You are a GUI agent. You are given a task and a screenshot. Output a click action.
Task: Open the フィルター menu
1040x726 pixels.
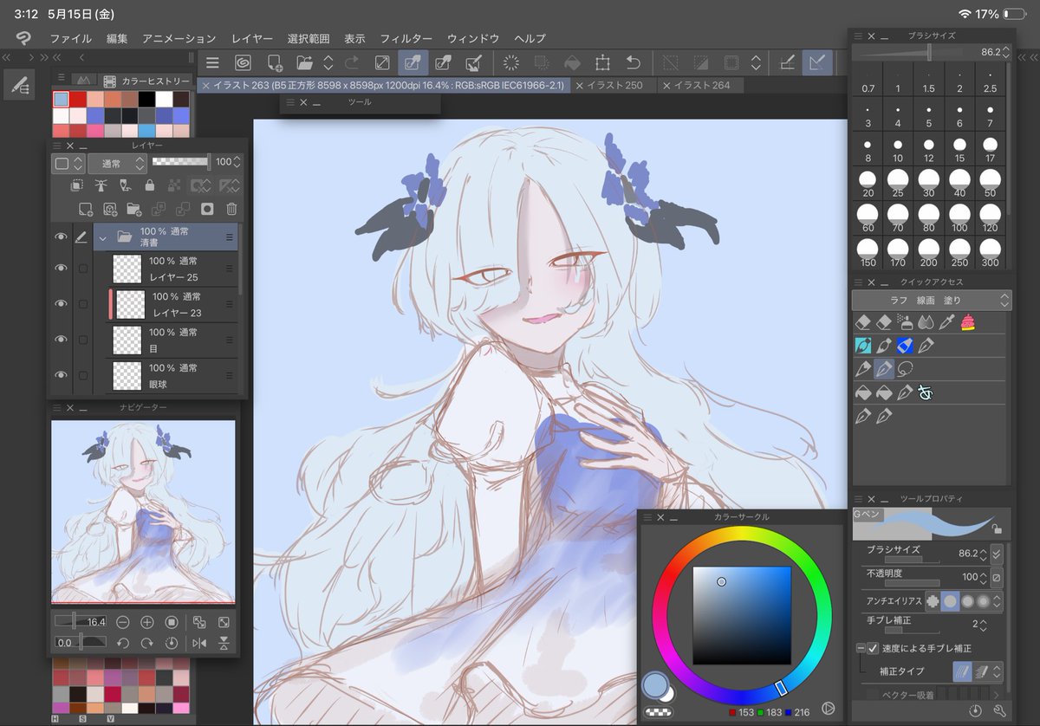[406, 38]
